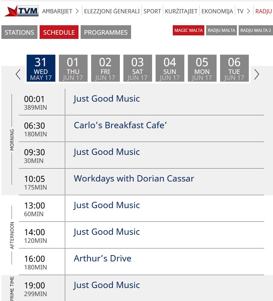Select Sunday 04 Jun date
Viewport: 273px width, 301px height.
(170, 68)
